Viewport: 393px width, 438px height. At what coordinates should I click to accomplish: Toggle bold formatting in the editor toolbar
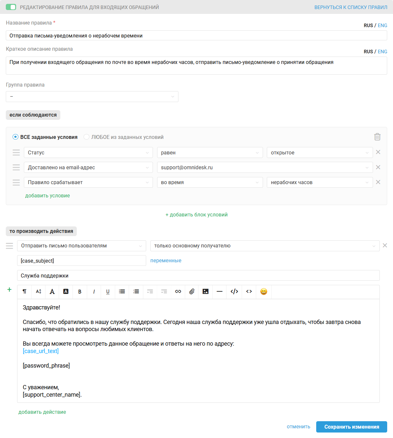tap(80, 292)
